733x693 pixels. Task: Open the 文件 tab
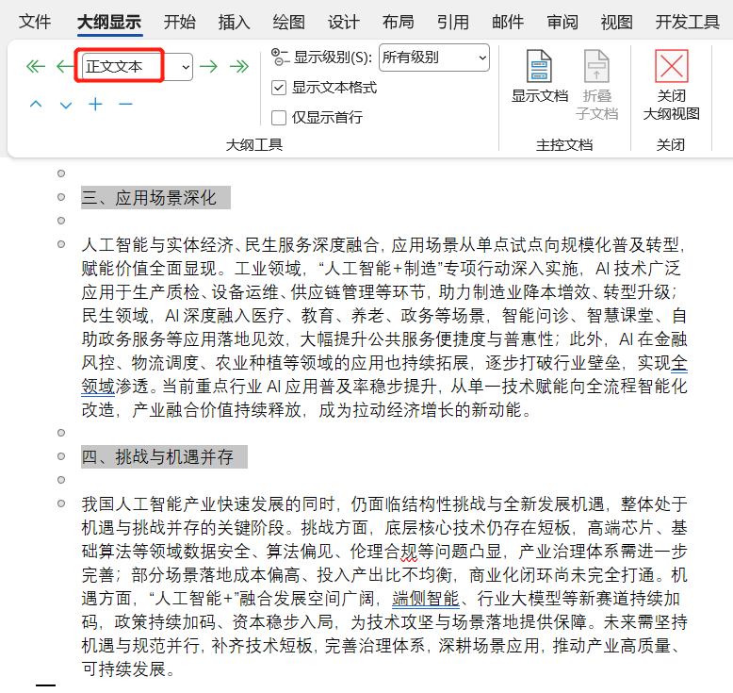point(35,22)
